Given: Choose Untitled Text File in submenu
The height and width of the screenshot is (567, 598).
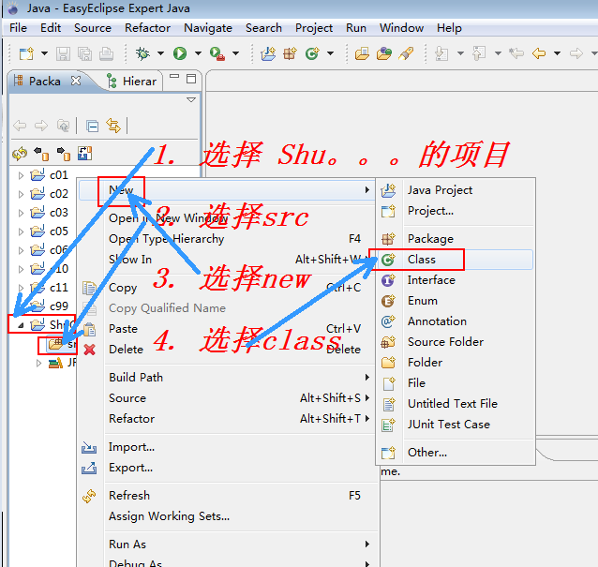Looking at the screenshot, I should tap(455, 404).
